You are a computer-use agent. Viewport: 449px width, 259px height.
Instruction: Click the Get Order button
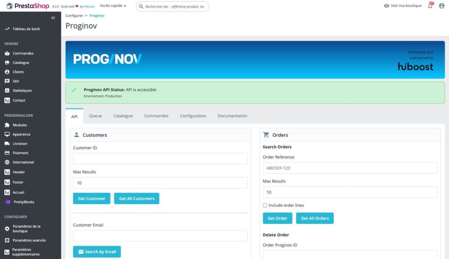pyautogui.click(x=278, y=218)
